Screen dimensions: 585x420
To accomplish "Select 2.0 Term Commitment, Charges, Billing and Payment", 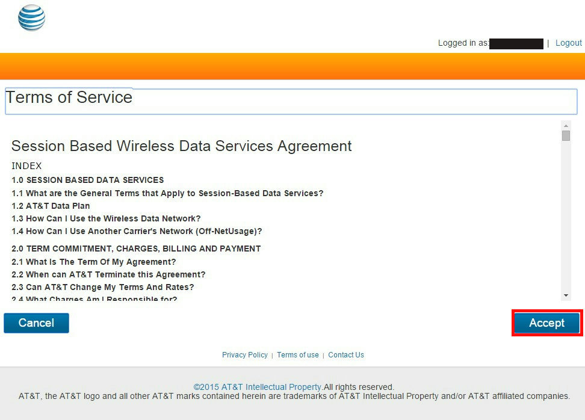I will [136, 249].
